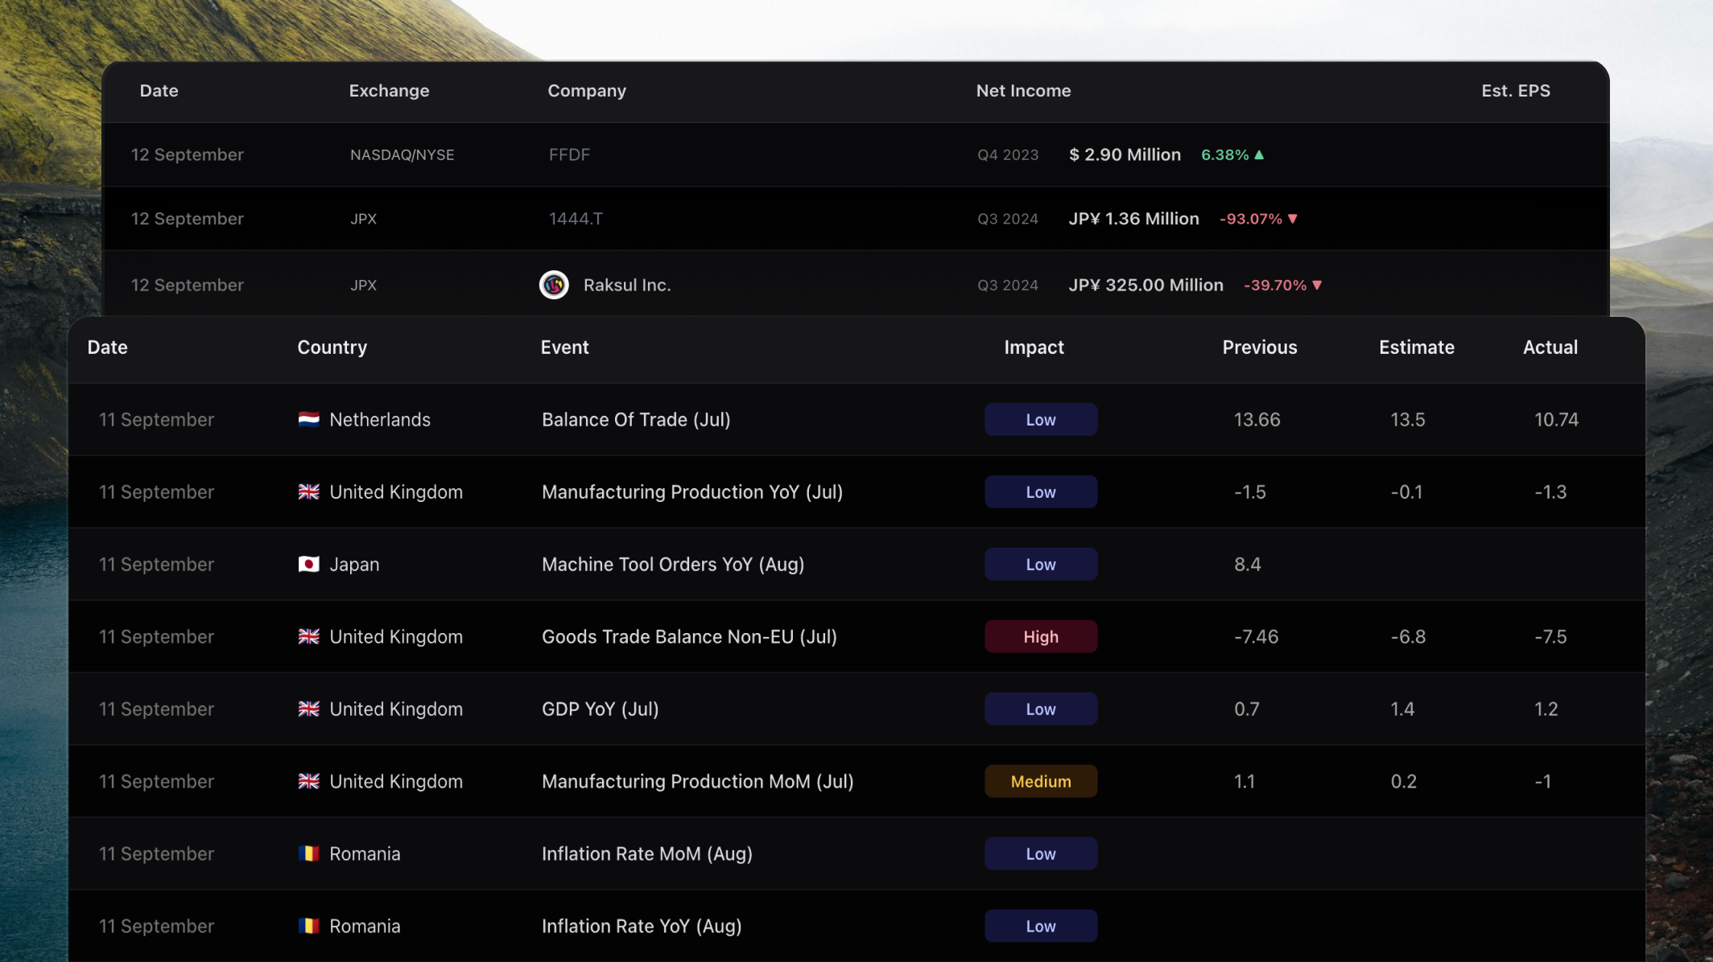Click the Q4 2023 quarter label
This screenshot has height=962, width=1713.
click(1008, 154)
